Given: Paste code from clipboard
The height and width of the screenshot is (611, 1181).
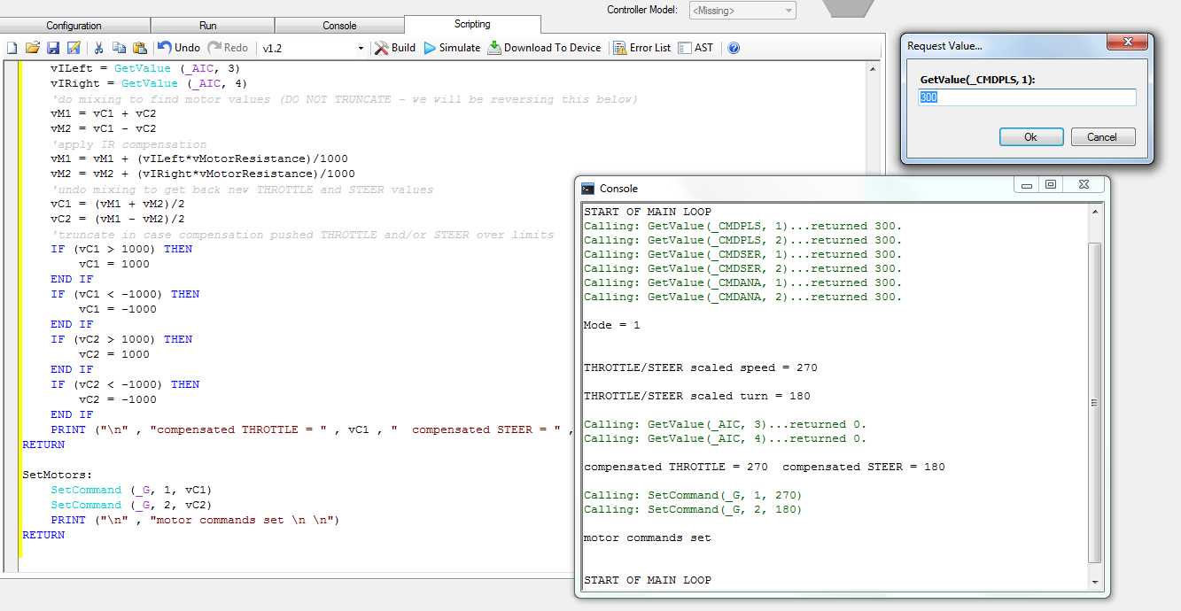Looking at the screenshot, I should [x=140, y=47].
